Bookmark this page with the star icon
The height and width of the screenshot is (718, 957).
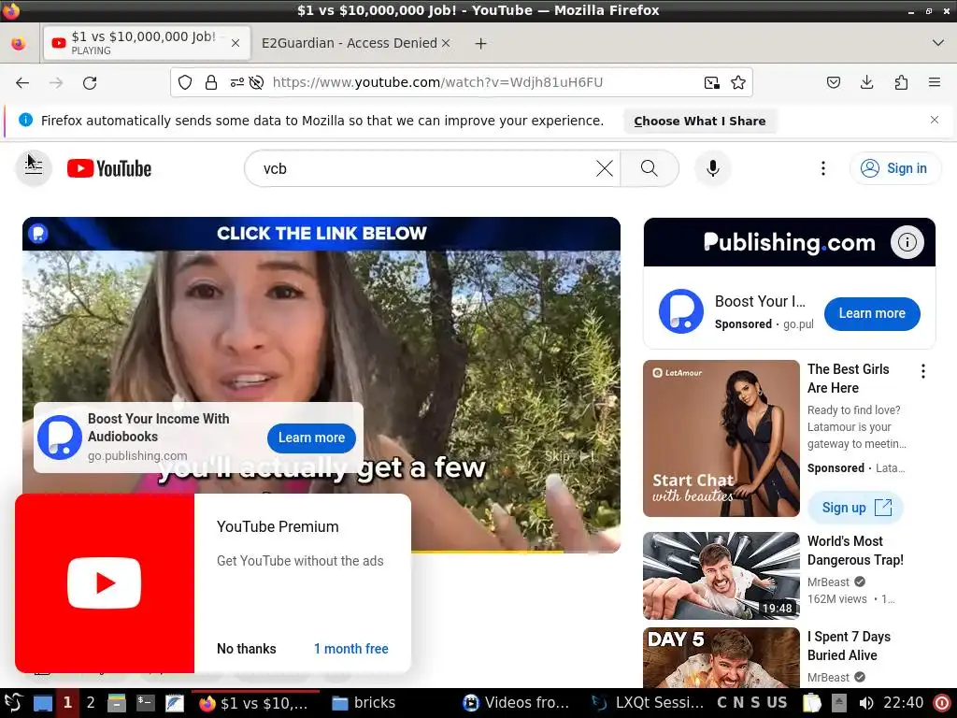tap(738, 82)
